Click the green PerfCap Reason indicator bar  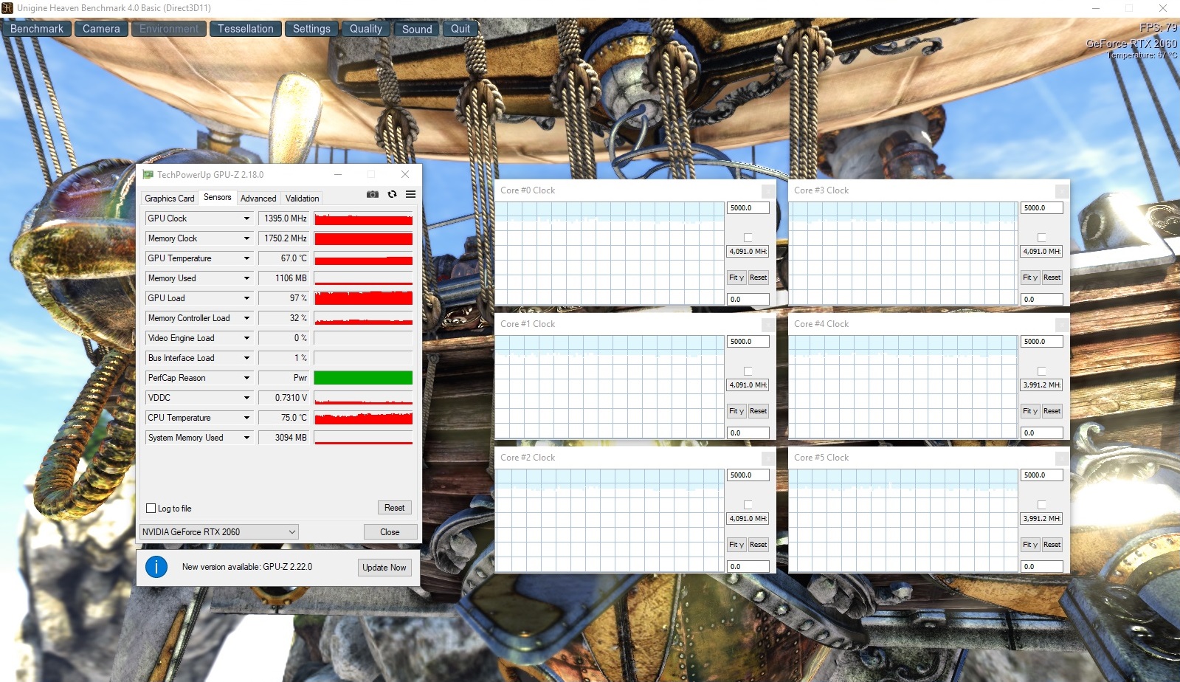pyautogui.click(x=363, y=378)
